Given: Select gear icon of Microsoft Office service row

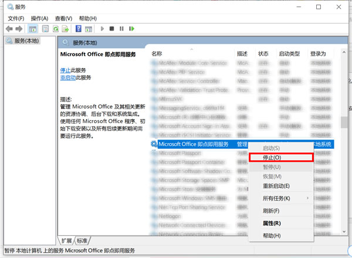Looking at the screenshot, I should [x=154, y=144].
